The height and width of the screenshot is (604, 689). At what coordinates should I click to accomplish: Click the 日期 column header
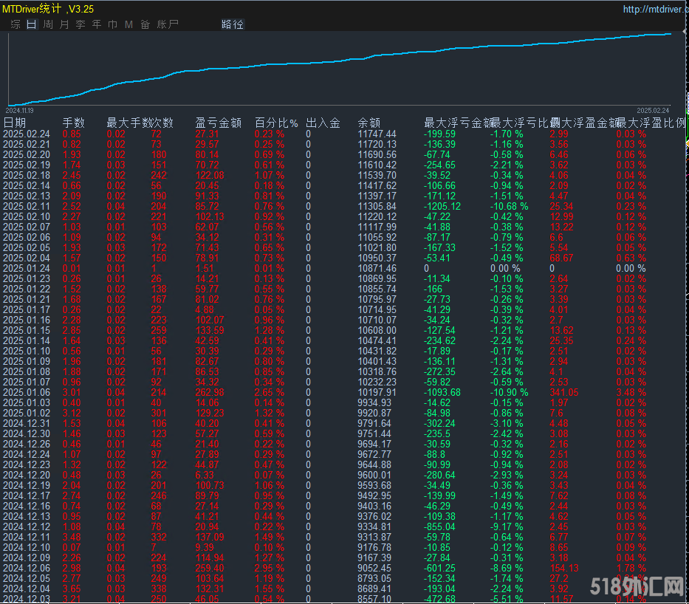click(x=15, y=123)
